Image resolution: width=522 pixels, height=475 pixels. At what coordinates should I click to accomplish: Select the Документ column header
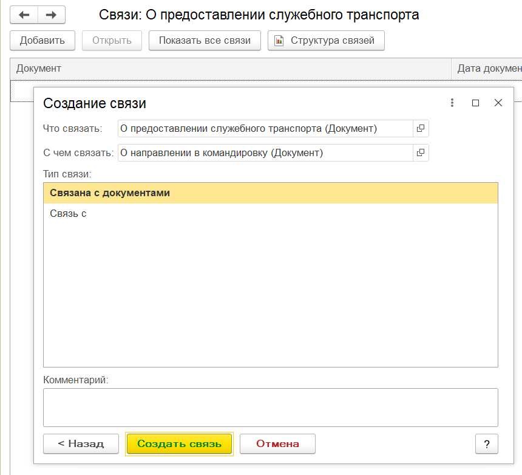pos(231,69)
